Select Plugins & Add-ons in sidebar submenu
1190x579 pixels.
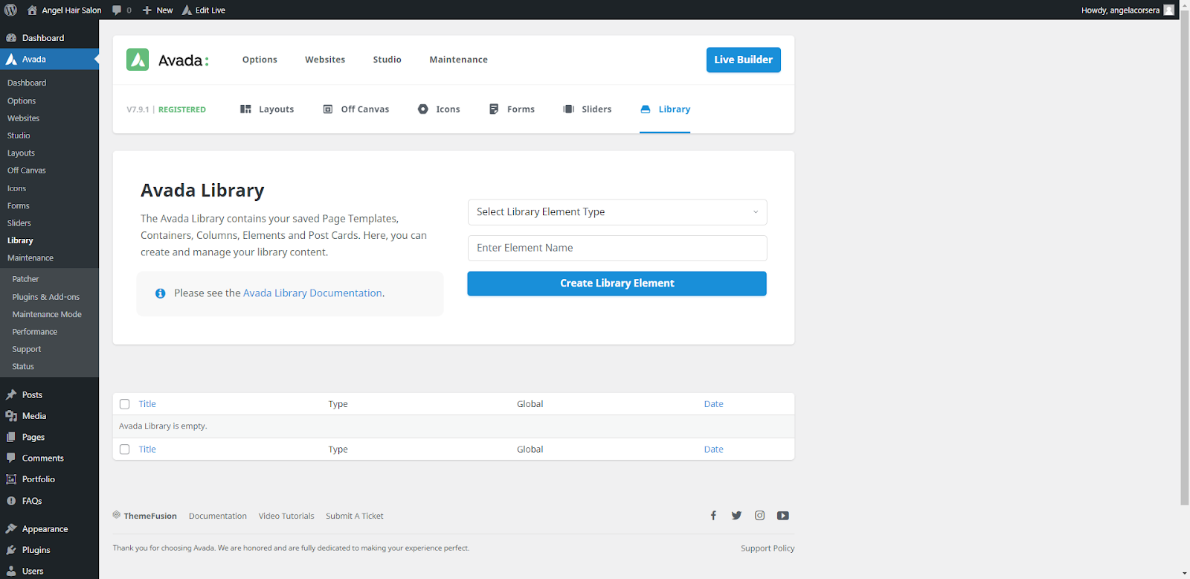(x=46, y=297)
